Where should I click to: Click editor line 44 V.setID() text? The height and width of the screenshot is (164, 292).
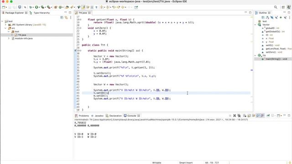pyautogui.click(x=101, y=93)
